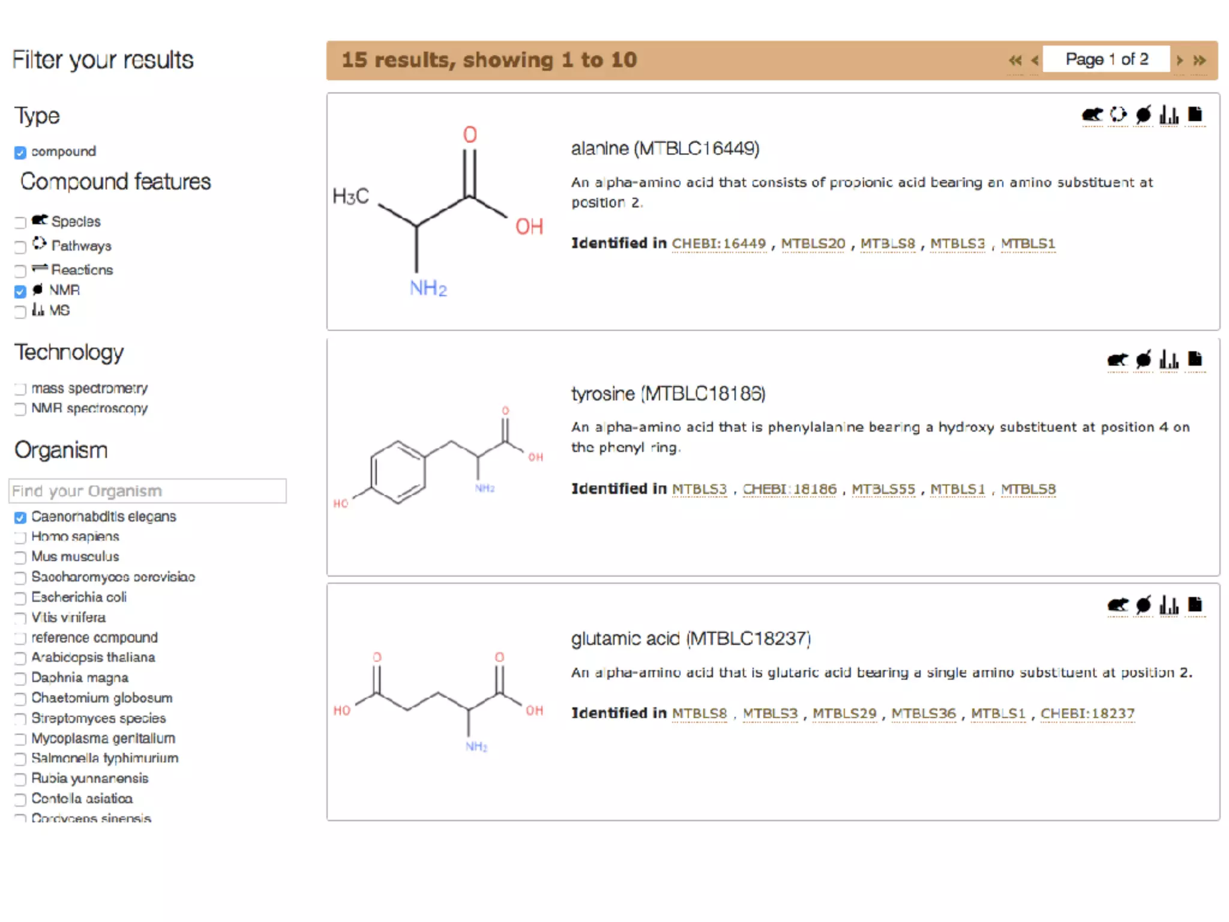Viewport: 1229px width, 922px height.
Task: Click literature document icon on alanine result
Action: [x=1195, y=115]
